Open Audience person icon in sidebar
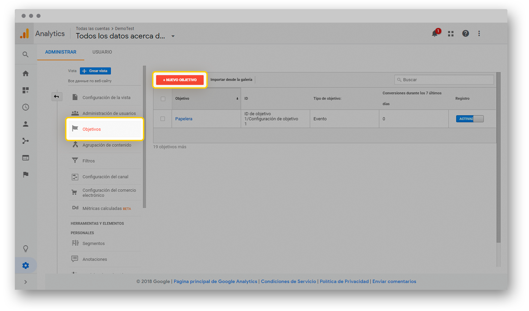 26,124
